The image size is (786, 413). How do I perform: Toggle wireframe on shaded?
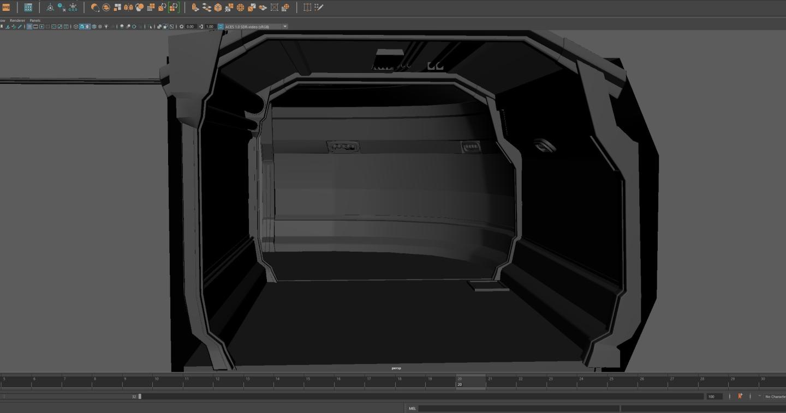pos(94,26)
